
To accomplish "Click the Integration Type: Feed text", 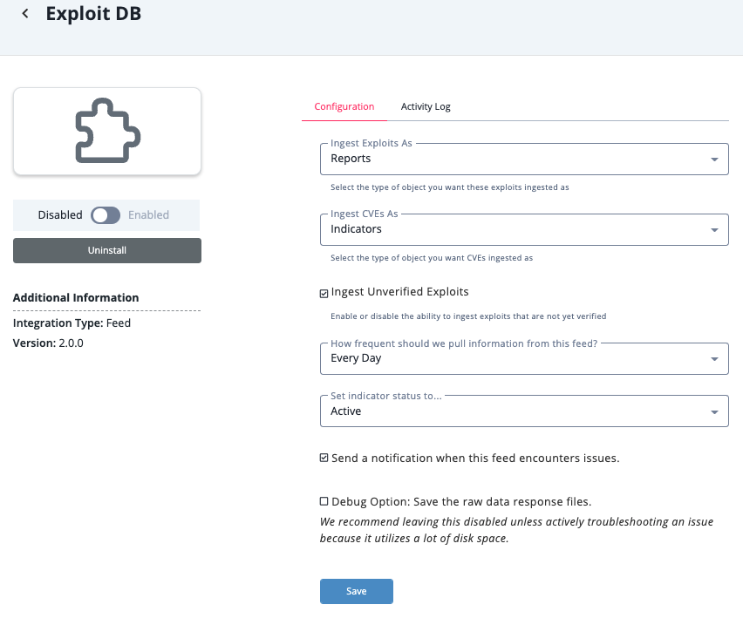I will tap(72, 323).
